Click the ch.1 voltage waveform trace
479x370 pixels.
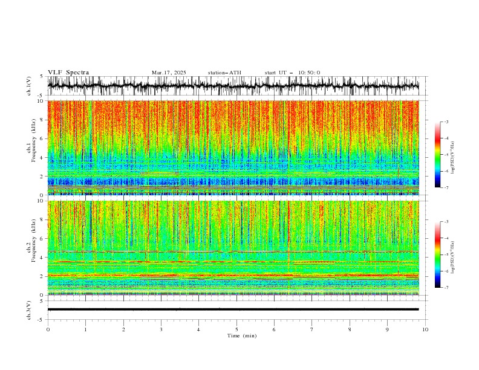click(x=233, y=86)
